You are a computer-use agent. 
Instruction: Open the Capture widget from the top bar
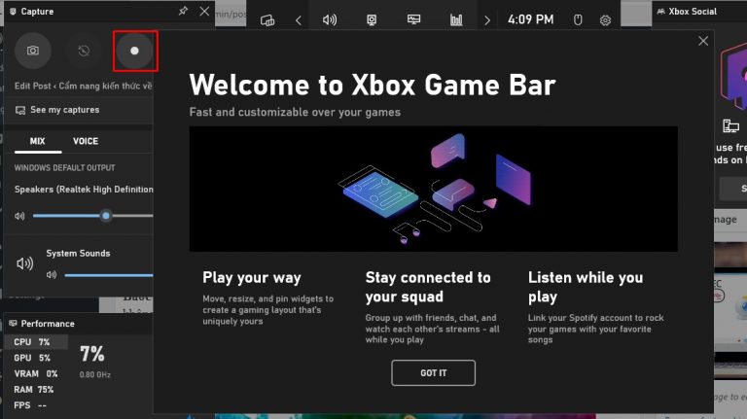point(372,19)
